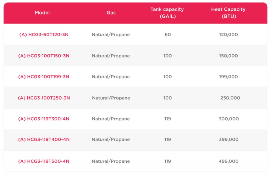The image size is (271, 175).
Task: Click the tank capacity value 60
Action: pyautogui.click(x=168, y=35)
